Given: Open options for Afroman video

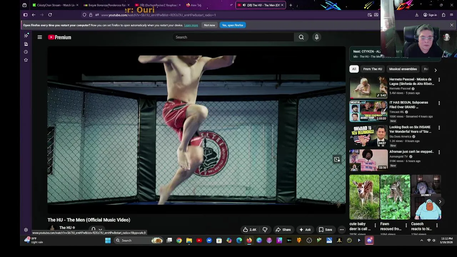Looking at the screenshot, I should 439,152.
